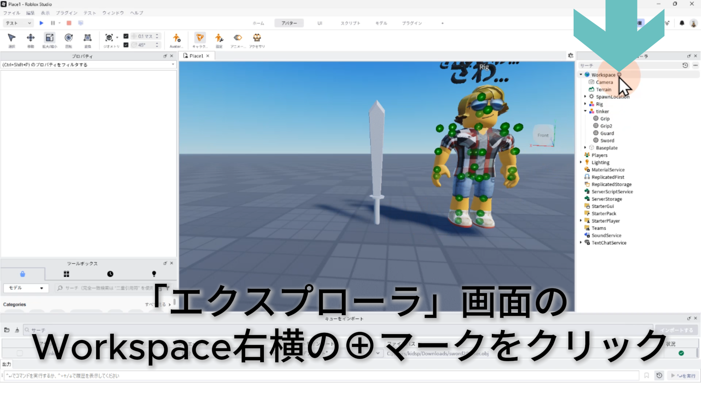Select the Scale tool
Screen dimensions: 701x394
49,38
